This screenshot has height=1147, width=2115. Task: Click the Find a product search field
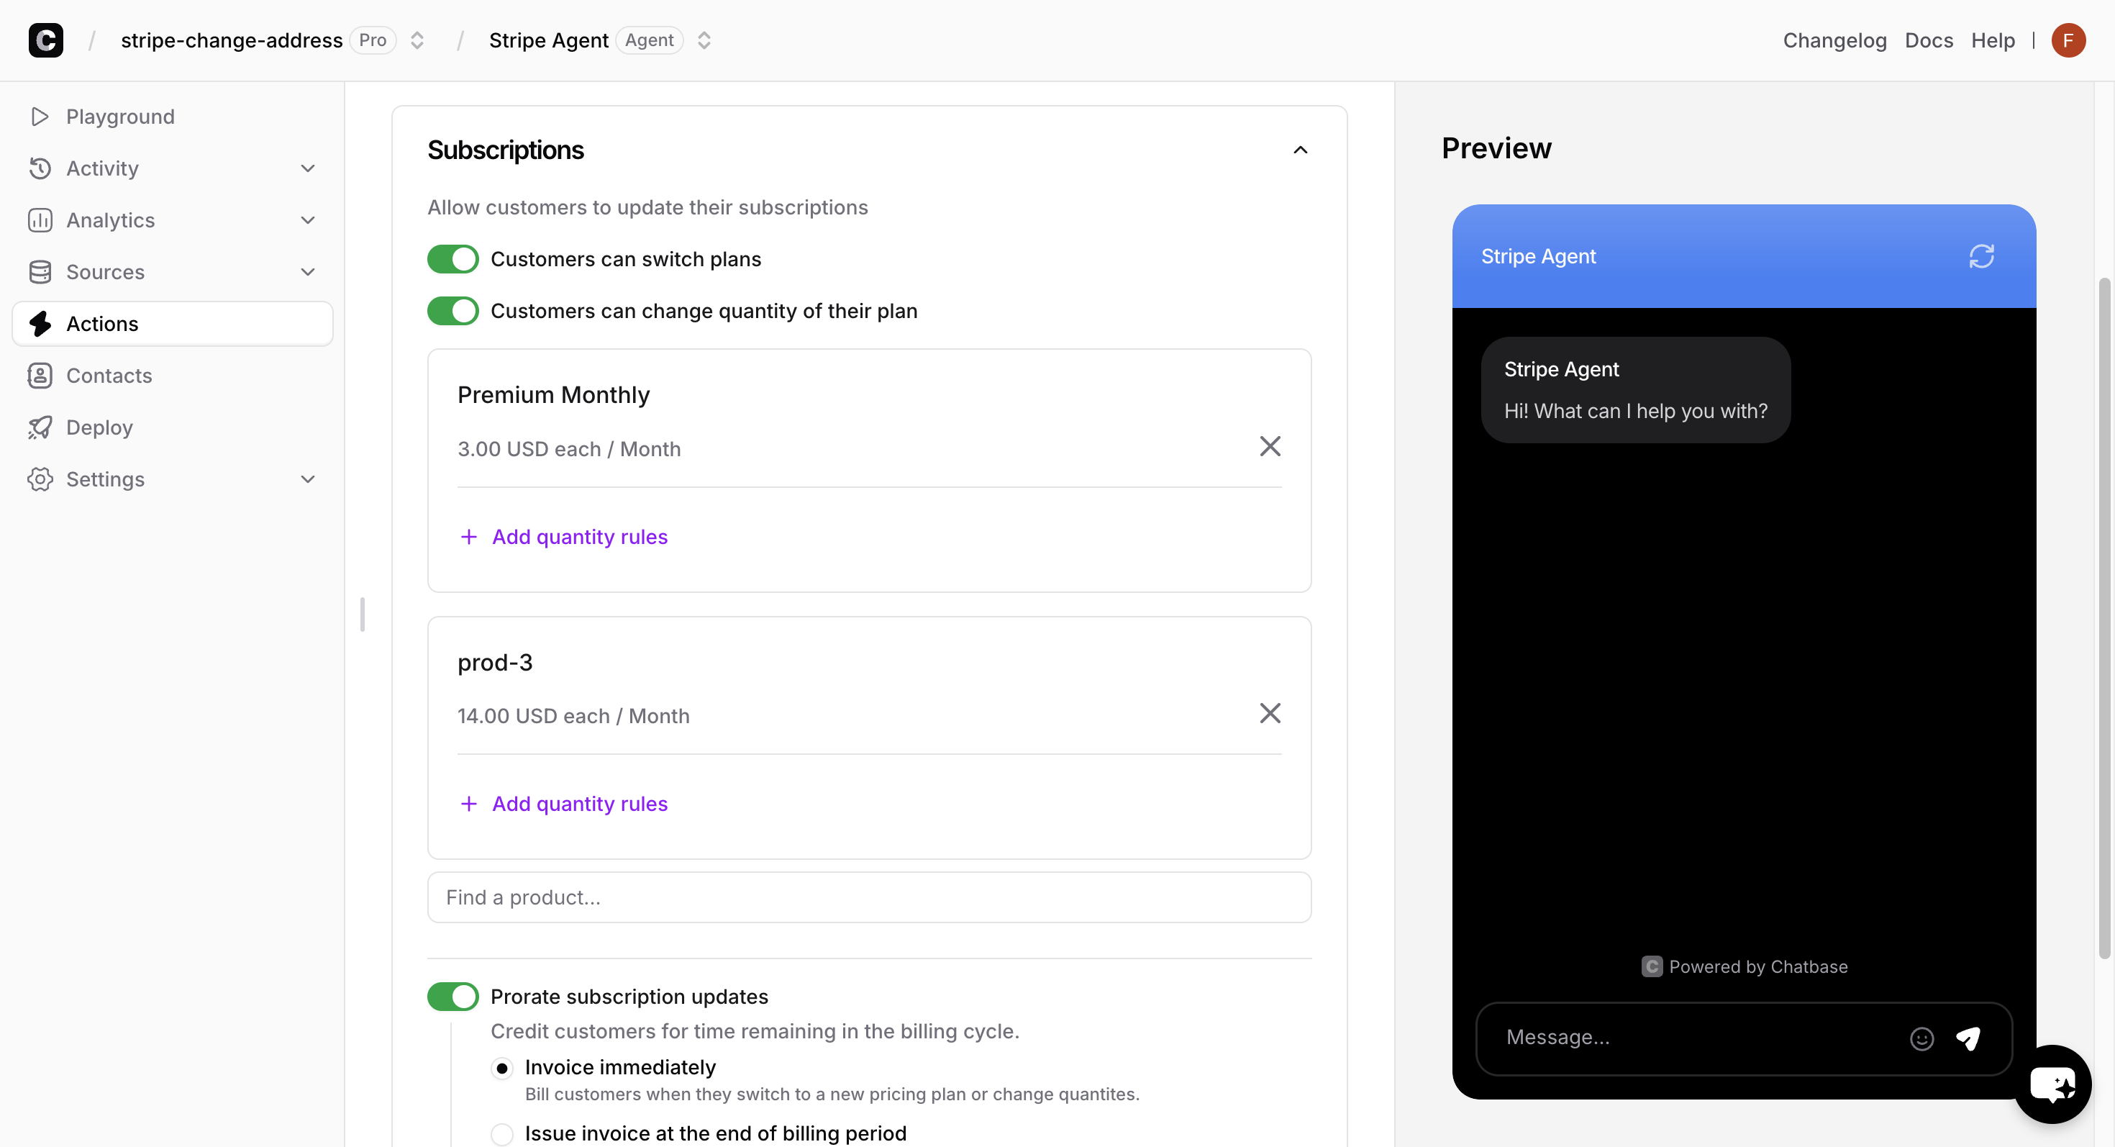point(869,897)
